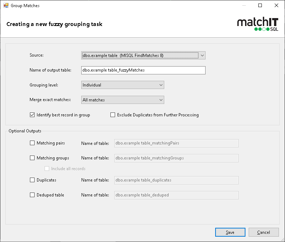The image size is (285, 242).
Task: Click 'Name of table:' label beside Matching pairs
Action: pos(95,143)
